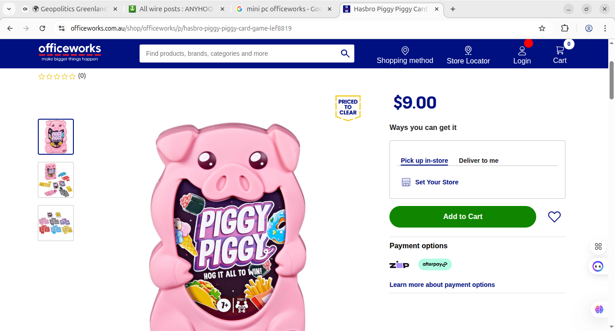Switch to the Deliver to me tab

point(479,161)
